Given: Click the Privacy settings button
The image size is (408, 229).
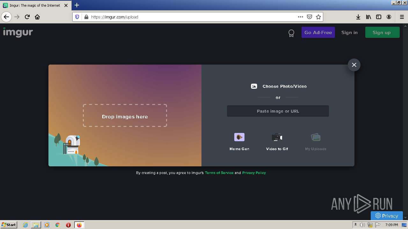Looking at the screenshot, I should 387,216.
